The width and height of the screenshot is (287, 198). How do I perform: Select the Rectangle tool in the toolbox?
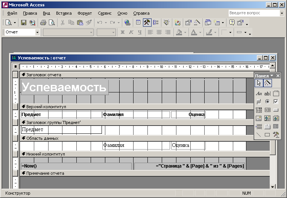[x=267, y=135]
